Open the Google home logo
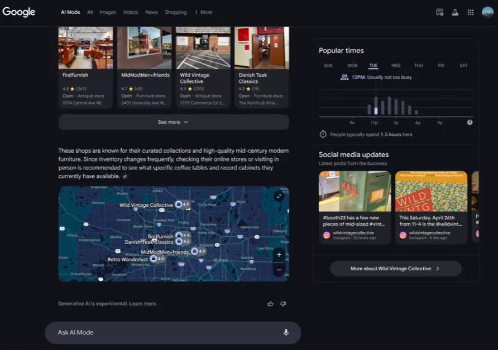Viewport: 498px width, 350px height. [x=19, y=12]
